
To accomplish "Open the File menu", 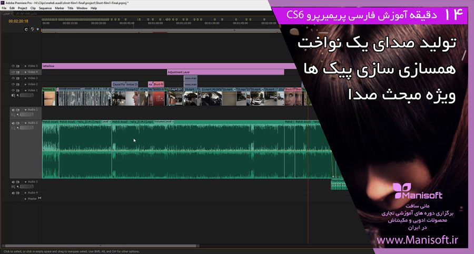I will click(4, 8).
